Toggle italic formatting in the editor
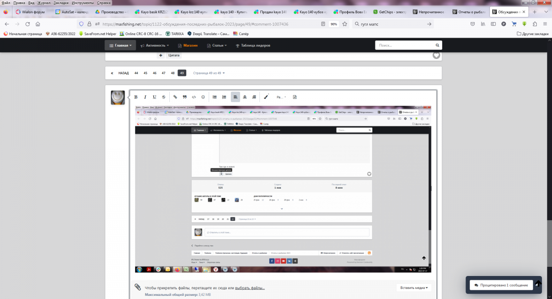The image size is (552, 299). click(145, 97)
